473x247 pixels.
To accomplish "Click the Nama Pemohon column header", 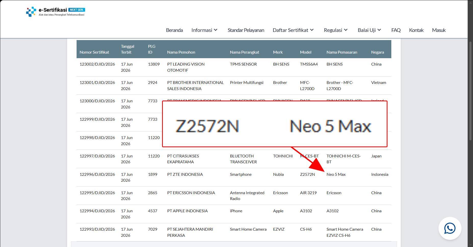I will point(181,52).
